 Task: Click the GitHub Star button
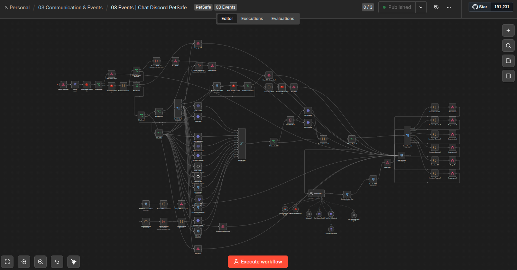[x=480, y=7]
